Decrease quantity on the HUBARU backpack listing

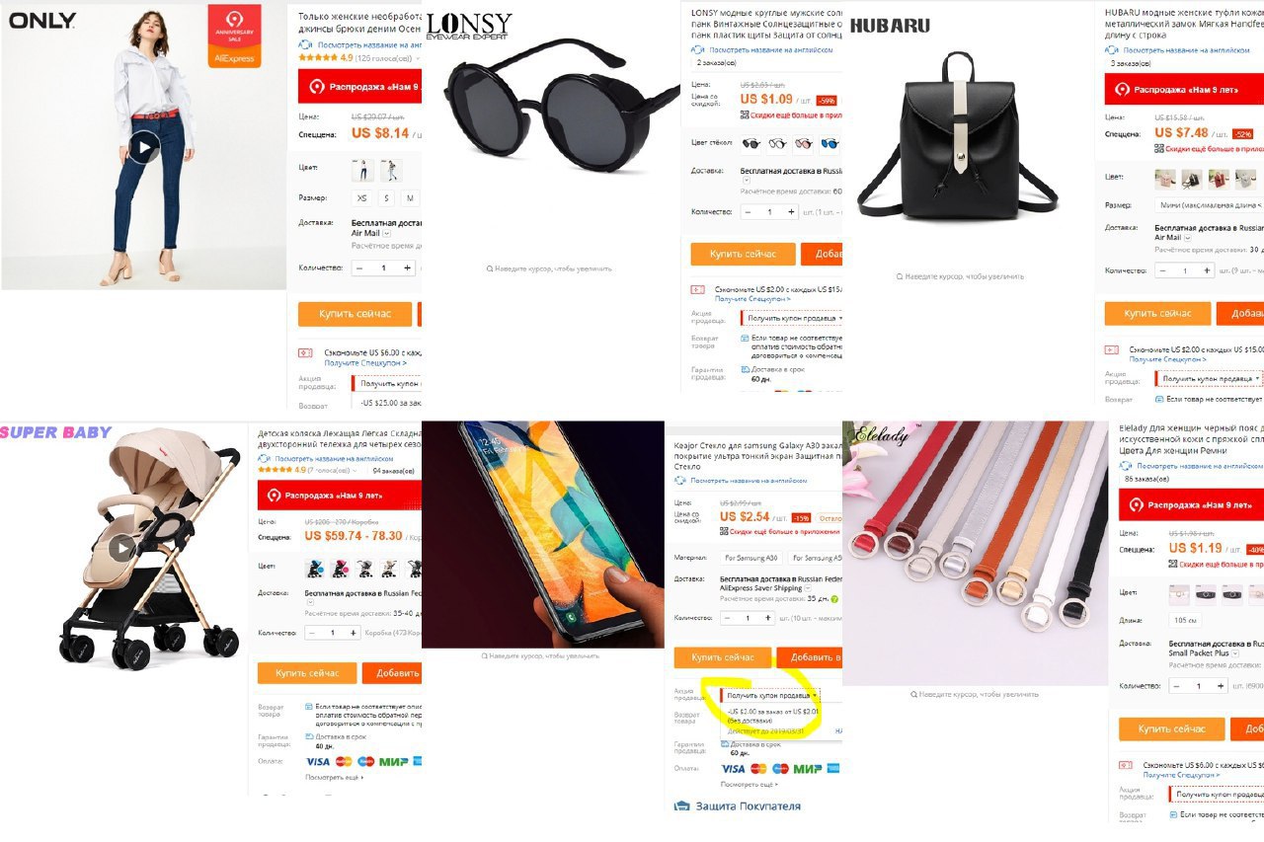[1163, 270]
